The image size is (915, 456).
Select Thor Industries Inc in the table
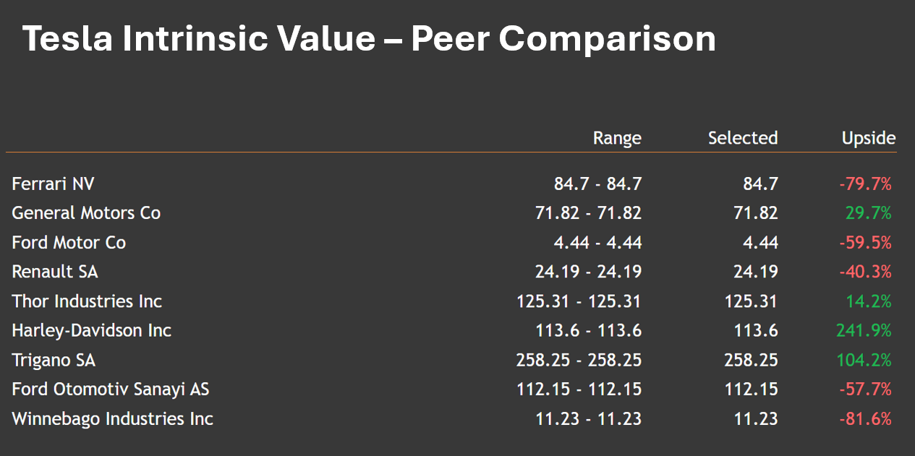(x=87, y=301)
